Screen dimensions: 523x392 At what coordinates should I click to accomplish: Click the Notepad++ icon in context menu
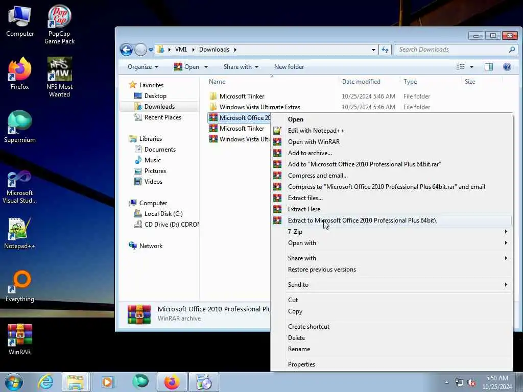[x=277, y=131]
